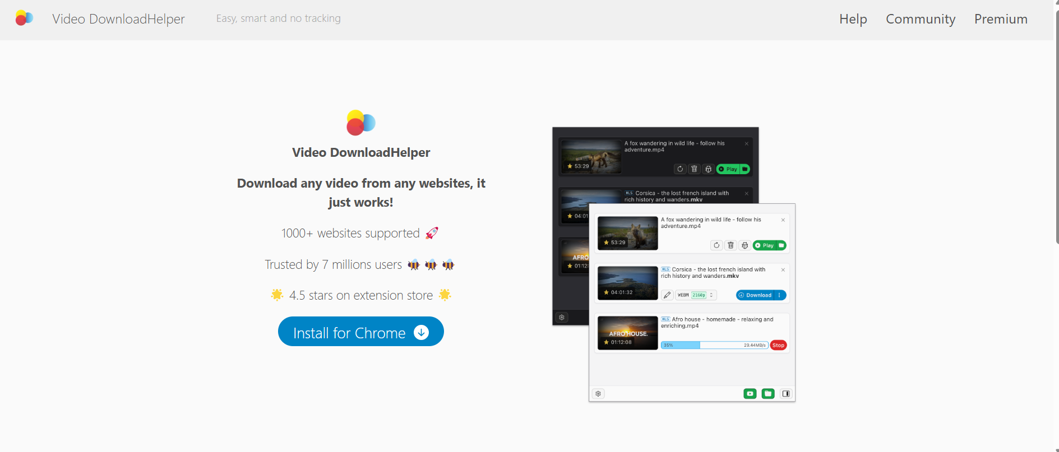1059x452 pixels.
Task: Click the rocket emoji after websites supported
Action: pyautogui.click(x=432, y=233)
